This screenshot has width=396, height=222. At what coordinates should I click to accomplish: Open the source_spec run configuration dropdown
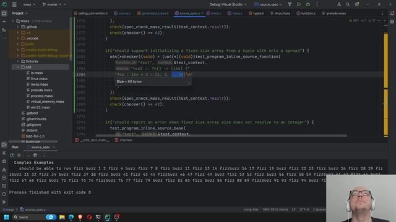[268, 4]
